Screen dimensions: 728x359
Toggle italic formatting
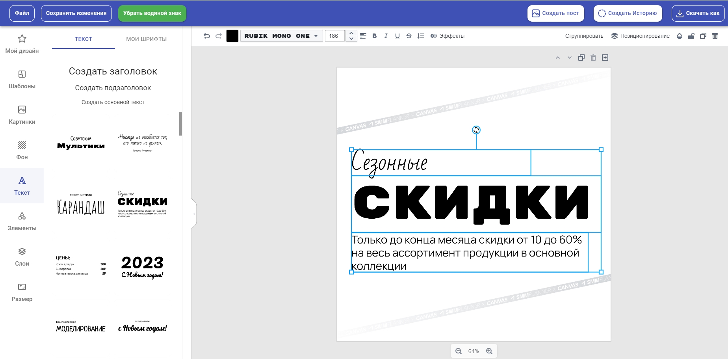(386, 36)
